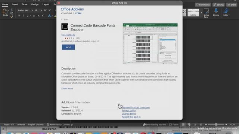Open the Editing mode dropdown
The height and width of the screenshot is (134, 239).
[x=218, y=5]
